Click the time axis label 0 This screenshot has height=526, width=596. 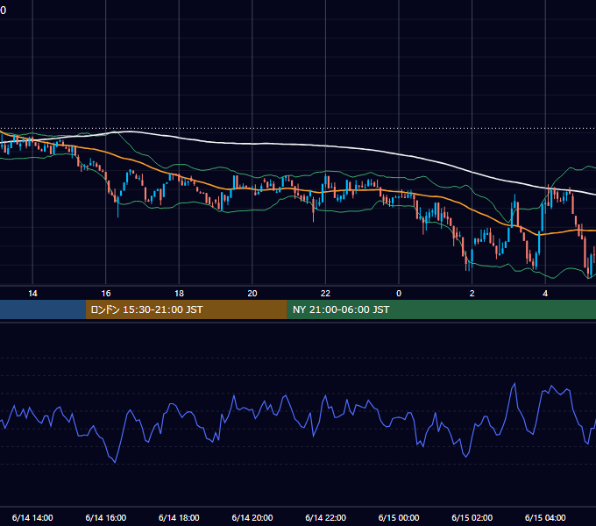click(399, 294)
